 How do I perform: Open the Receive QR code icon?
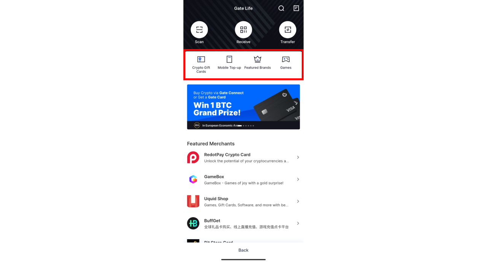tap(243, 30)
